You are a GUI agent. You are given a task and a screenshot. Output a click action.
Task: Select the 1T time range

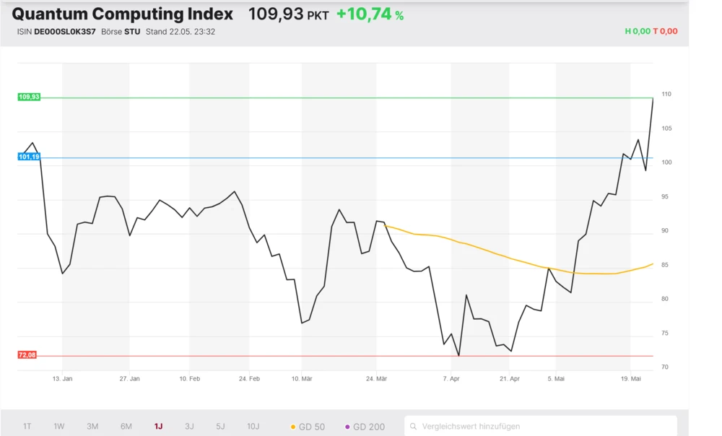27,427
